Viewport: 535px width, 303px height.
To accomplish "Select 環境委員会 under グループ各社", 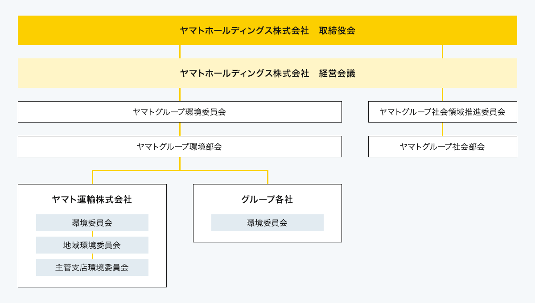I will coord(267,223).
